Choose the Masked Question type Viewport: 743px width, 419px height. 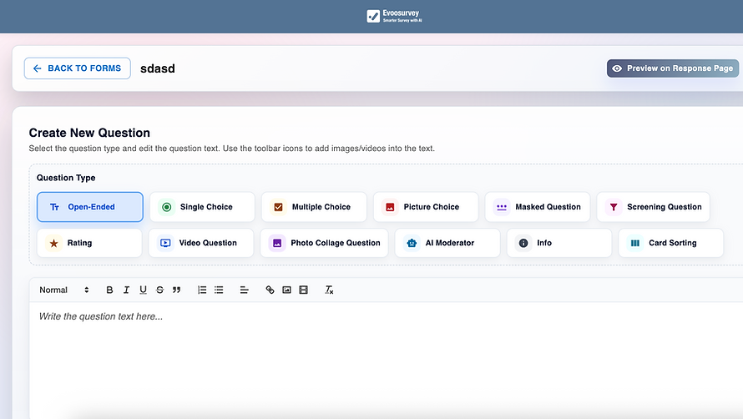click(x=538, y=207)
